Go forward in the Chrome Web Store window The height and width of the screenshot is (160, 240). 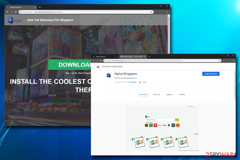coord(97,61)
